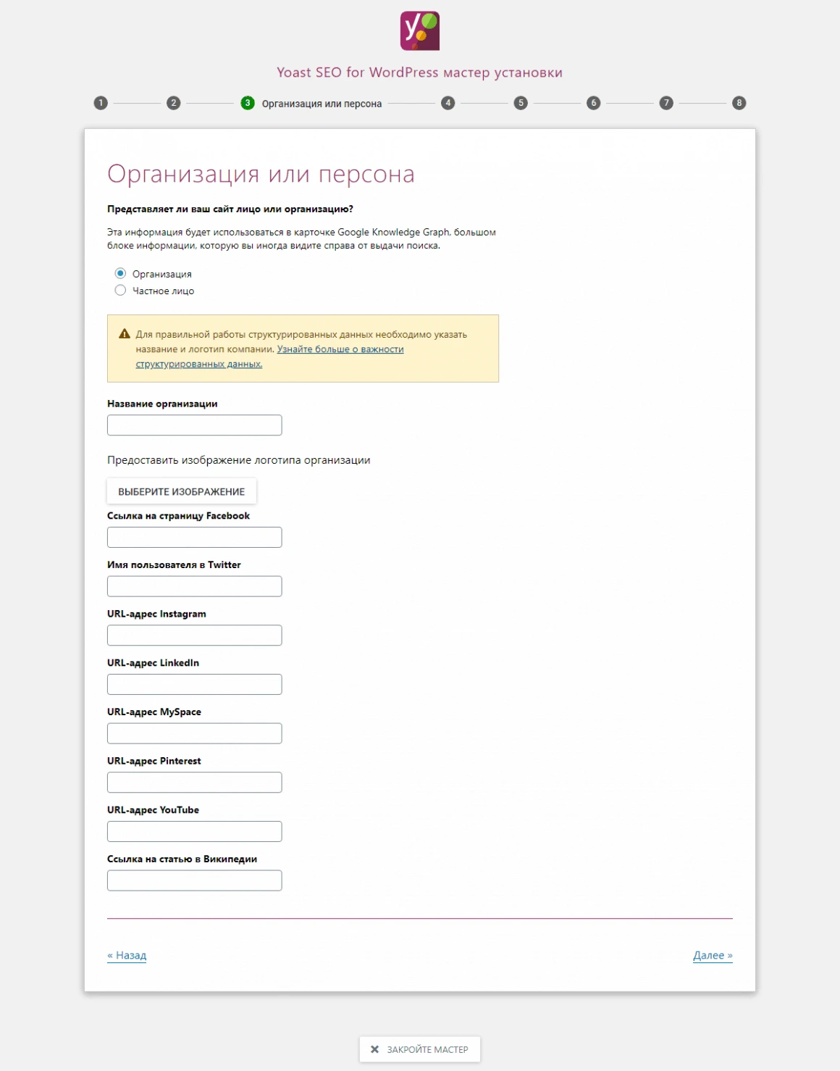Focus the Wikipedia article link field
The image size is (840, 1071).
195,880
